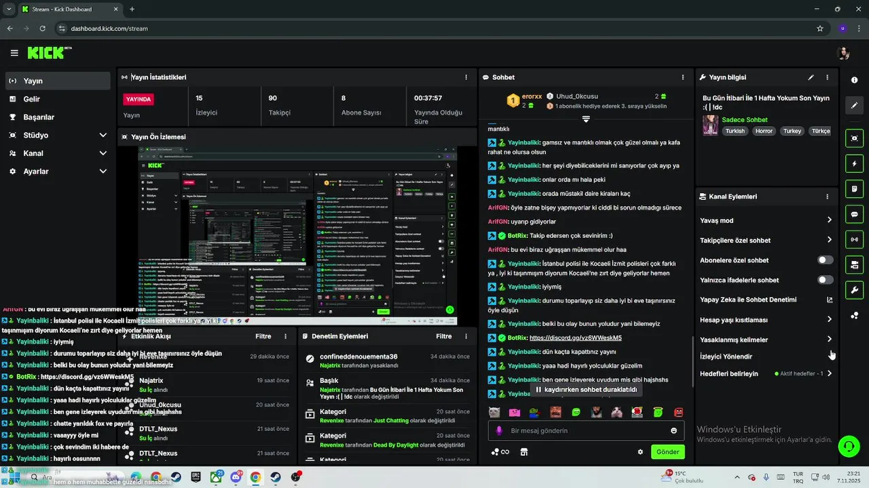
Task: Click the info icon in right rail
Action: [854, 80]
